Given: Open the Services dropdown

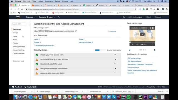Looking at the screenshot, I should (31, 17).
